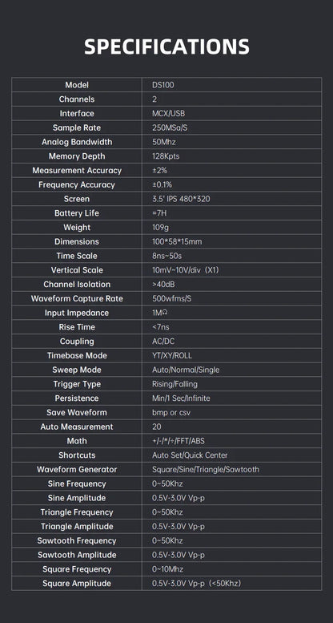Screen dimensions: 333x623
Task: Select the Math operations value
Action: [179, 441]
